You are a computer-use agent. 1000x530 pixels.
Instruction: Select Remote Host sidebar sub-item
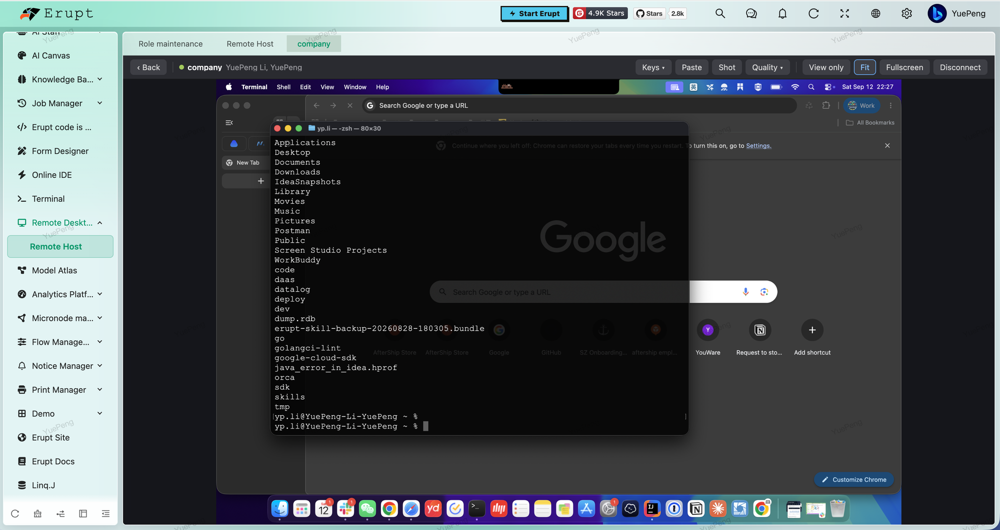[x=60, y=247]
